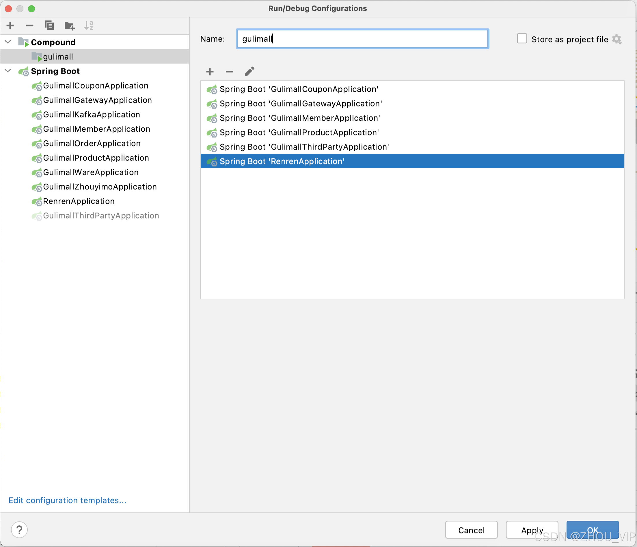The width and height of the screenshot is (637, 547).
Task: Click the sort configurations alphabetically icon
Action: click(x=89, y=25)
